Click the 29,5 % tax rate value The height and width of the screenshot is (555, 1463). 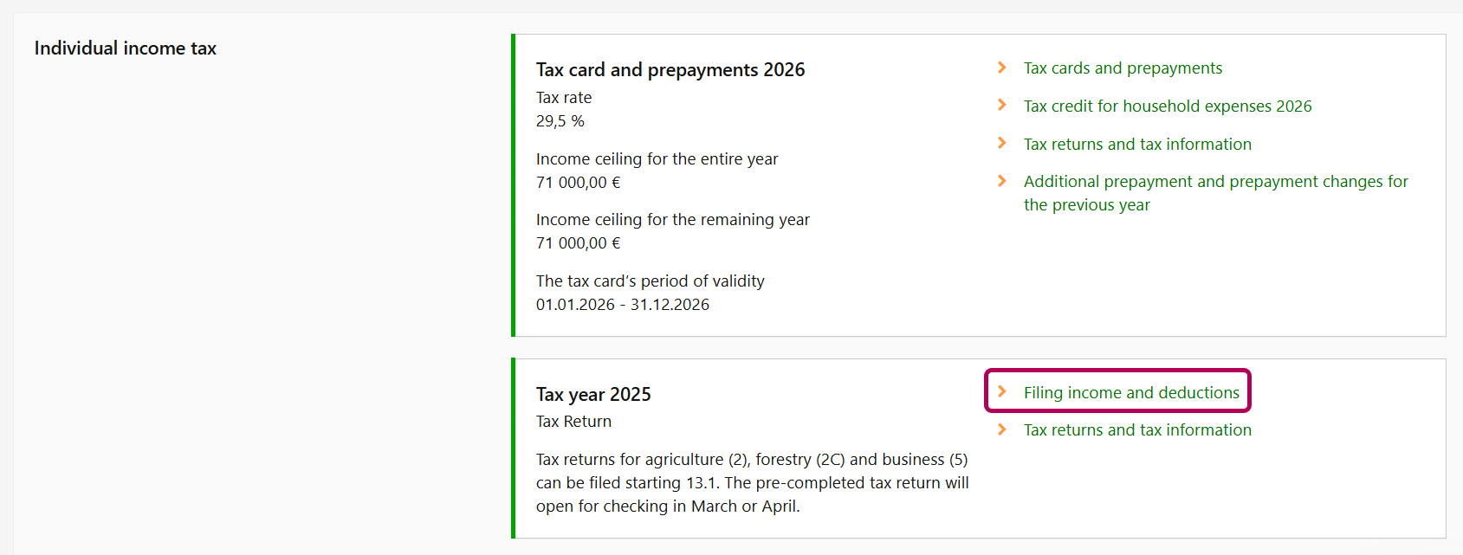(560, 121)
